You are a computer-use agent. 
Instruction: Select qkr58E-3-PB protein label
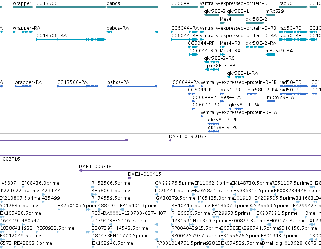click(223, 120)
